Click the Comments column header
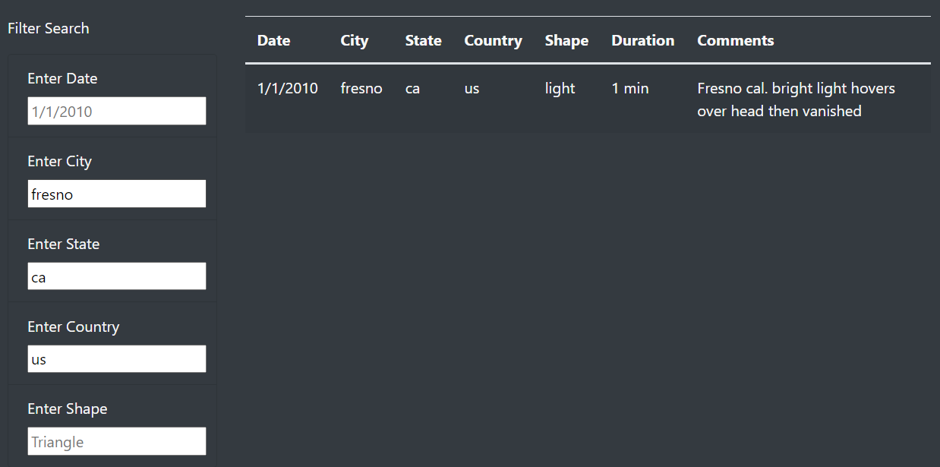Image resolution: width=940 pixels, height=467 pixels. point(735,40)
